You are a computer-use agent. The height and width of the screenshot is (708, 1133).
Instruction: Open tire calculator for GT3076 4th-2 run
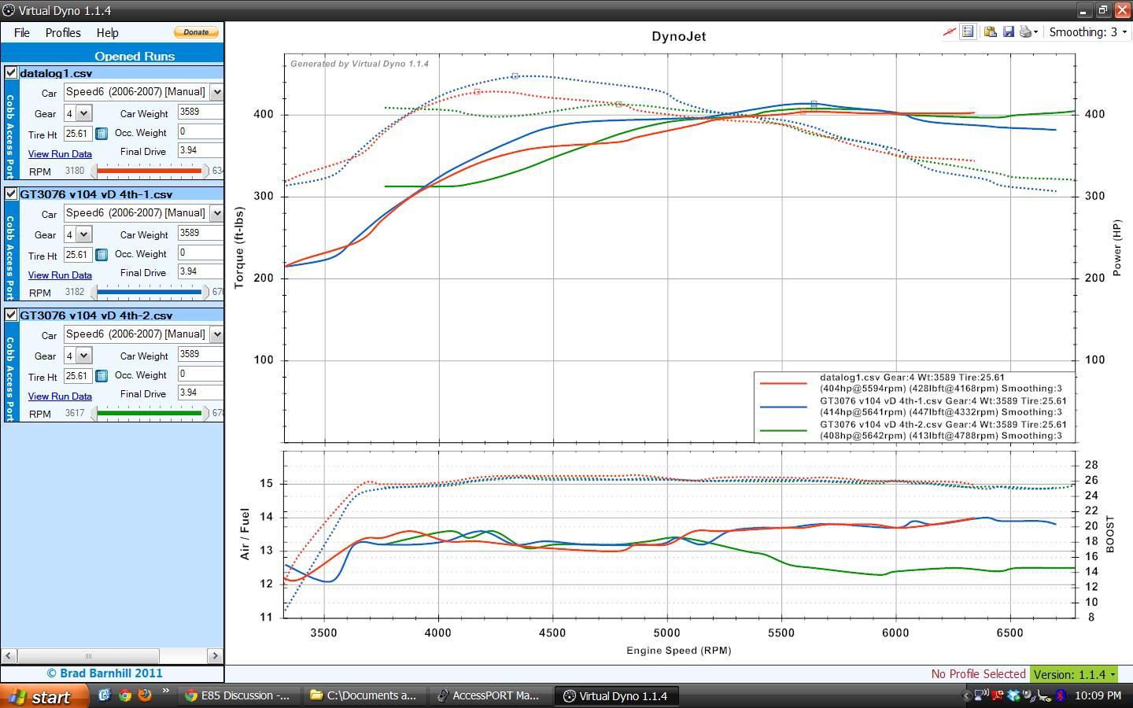point(101,376)
